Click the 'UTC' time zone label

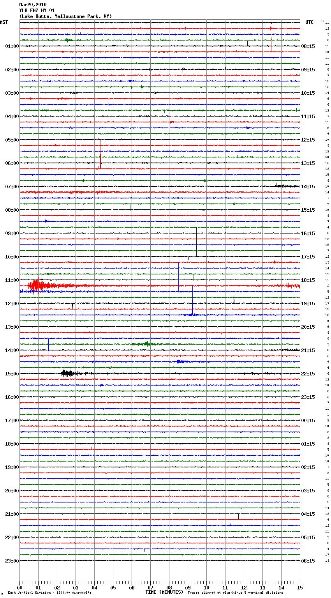tap(310, 22)
